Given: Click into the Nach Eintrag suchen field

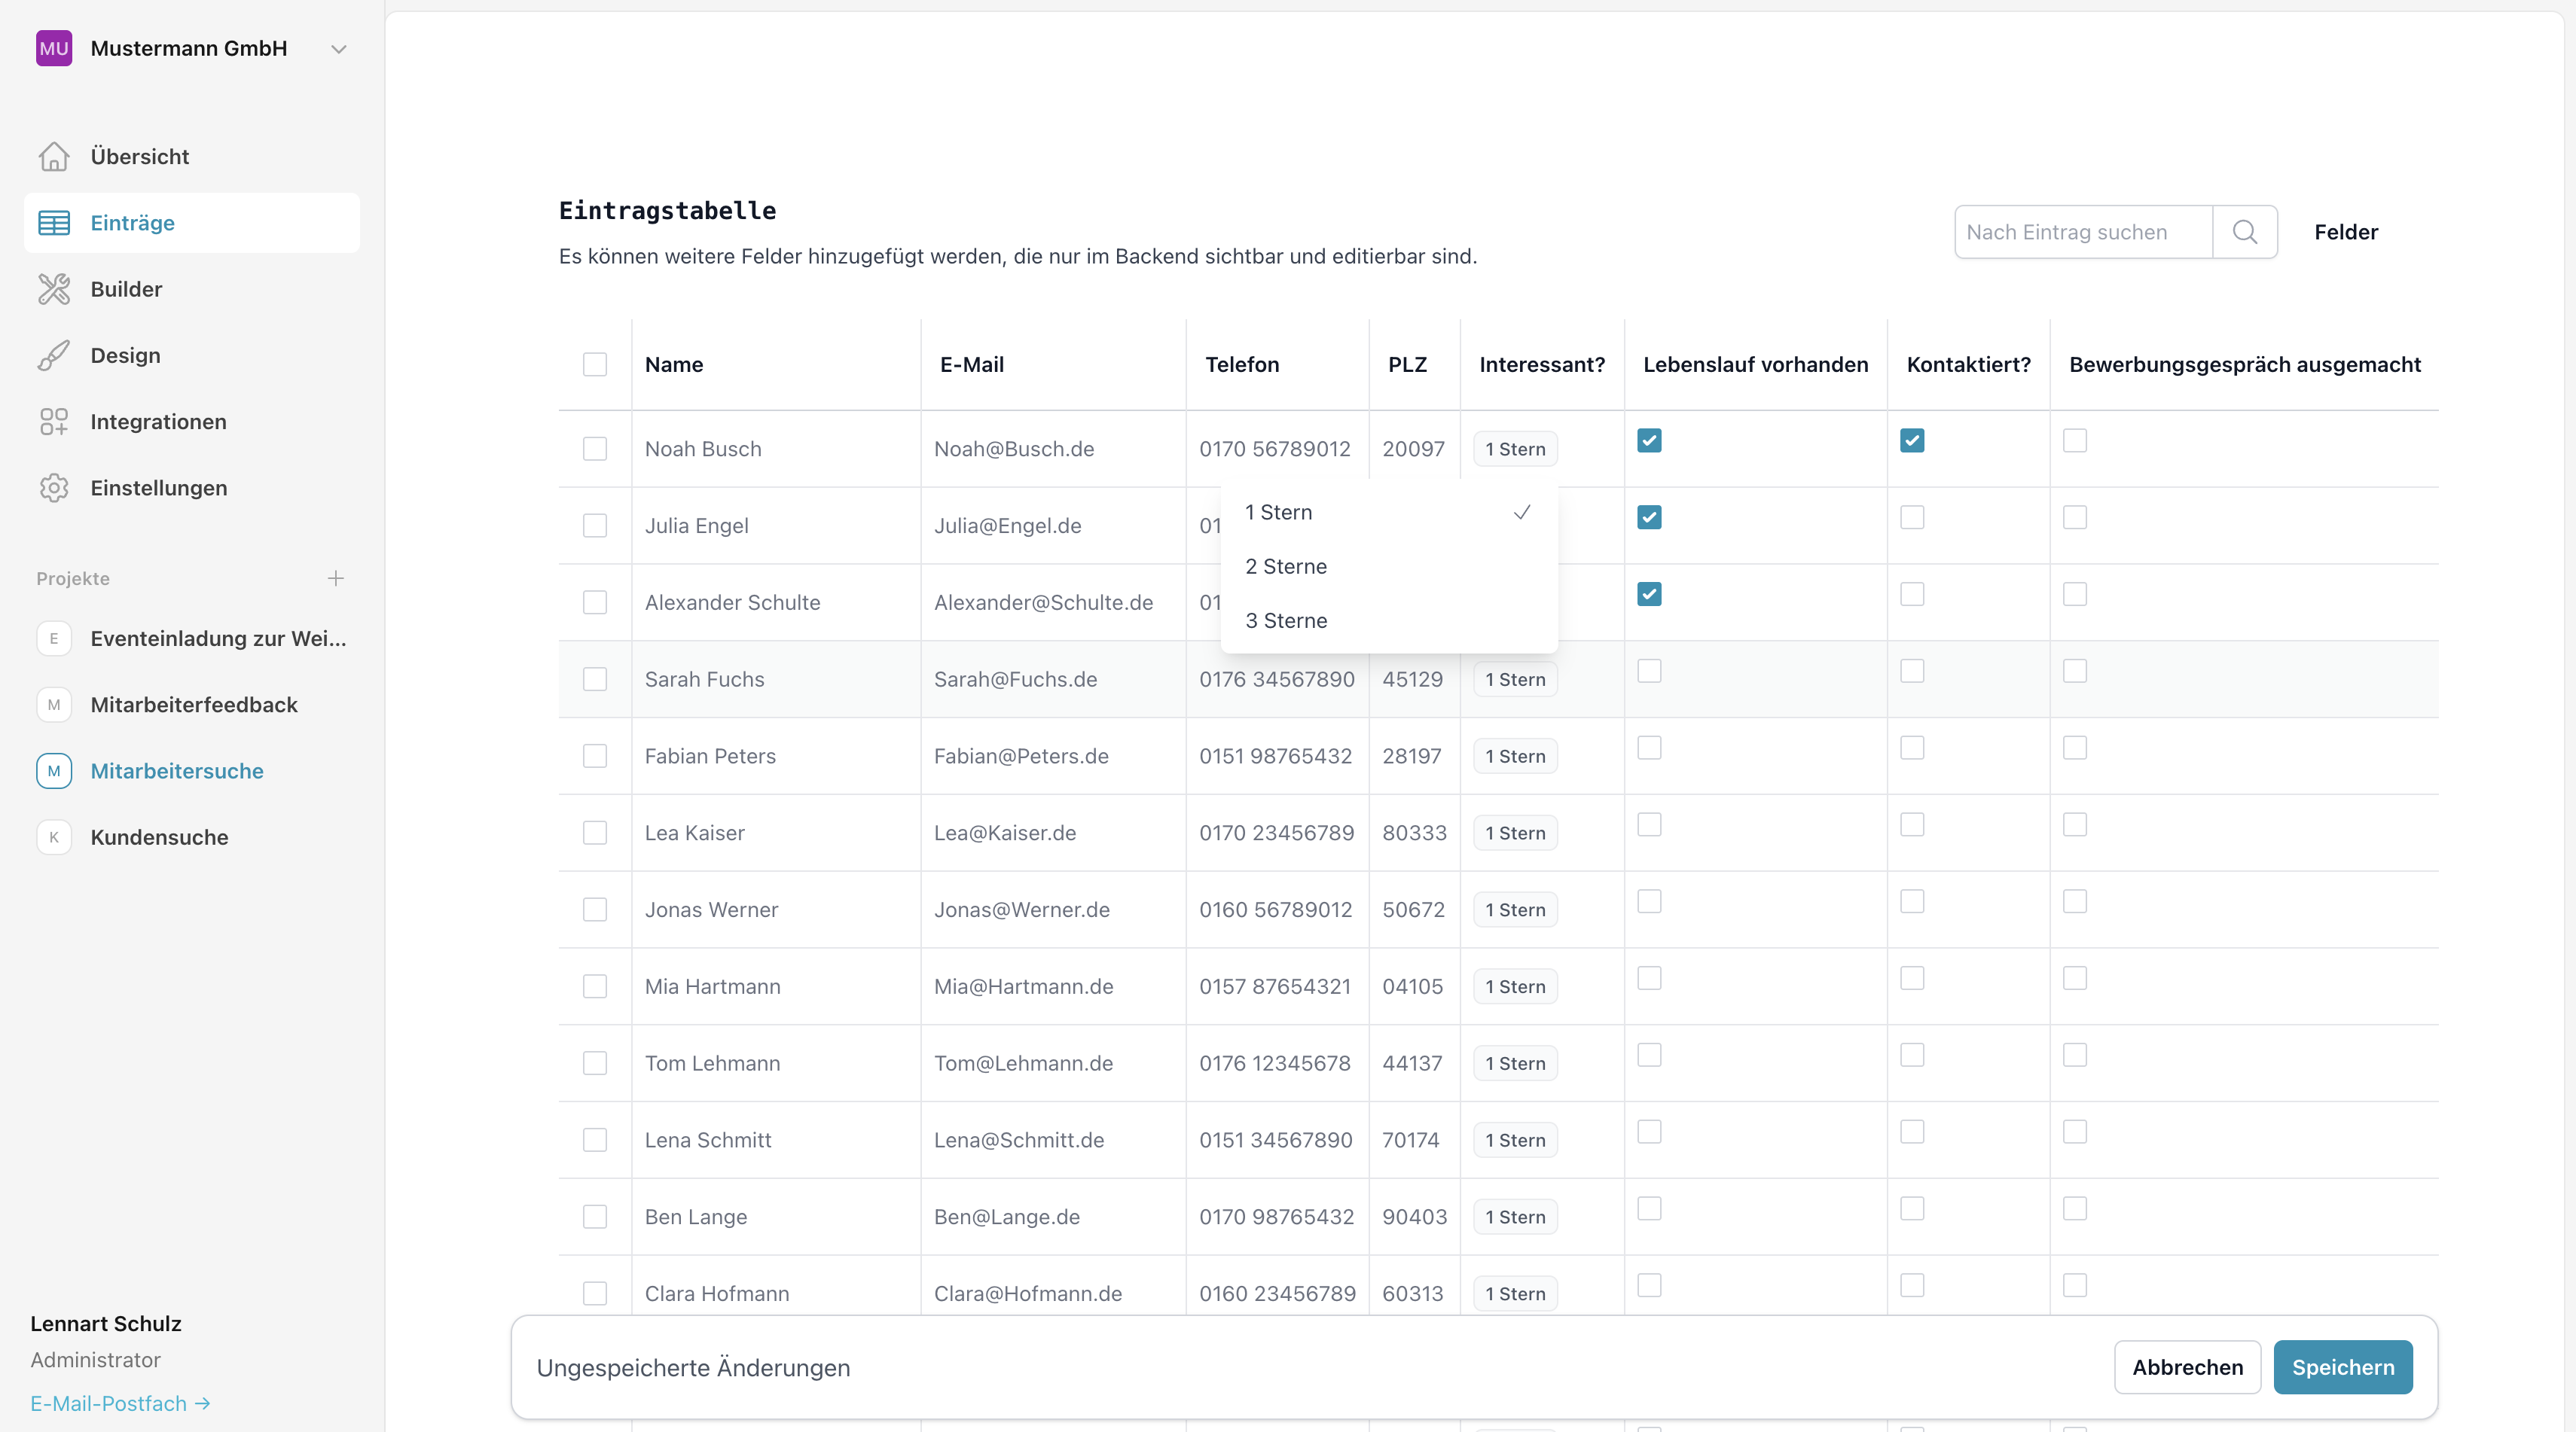Looking at the screenshot, I should pos(2082,232).
